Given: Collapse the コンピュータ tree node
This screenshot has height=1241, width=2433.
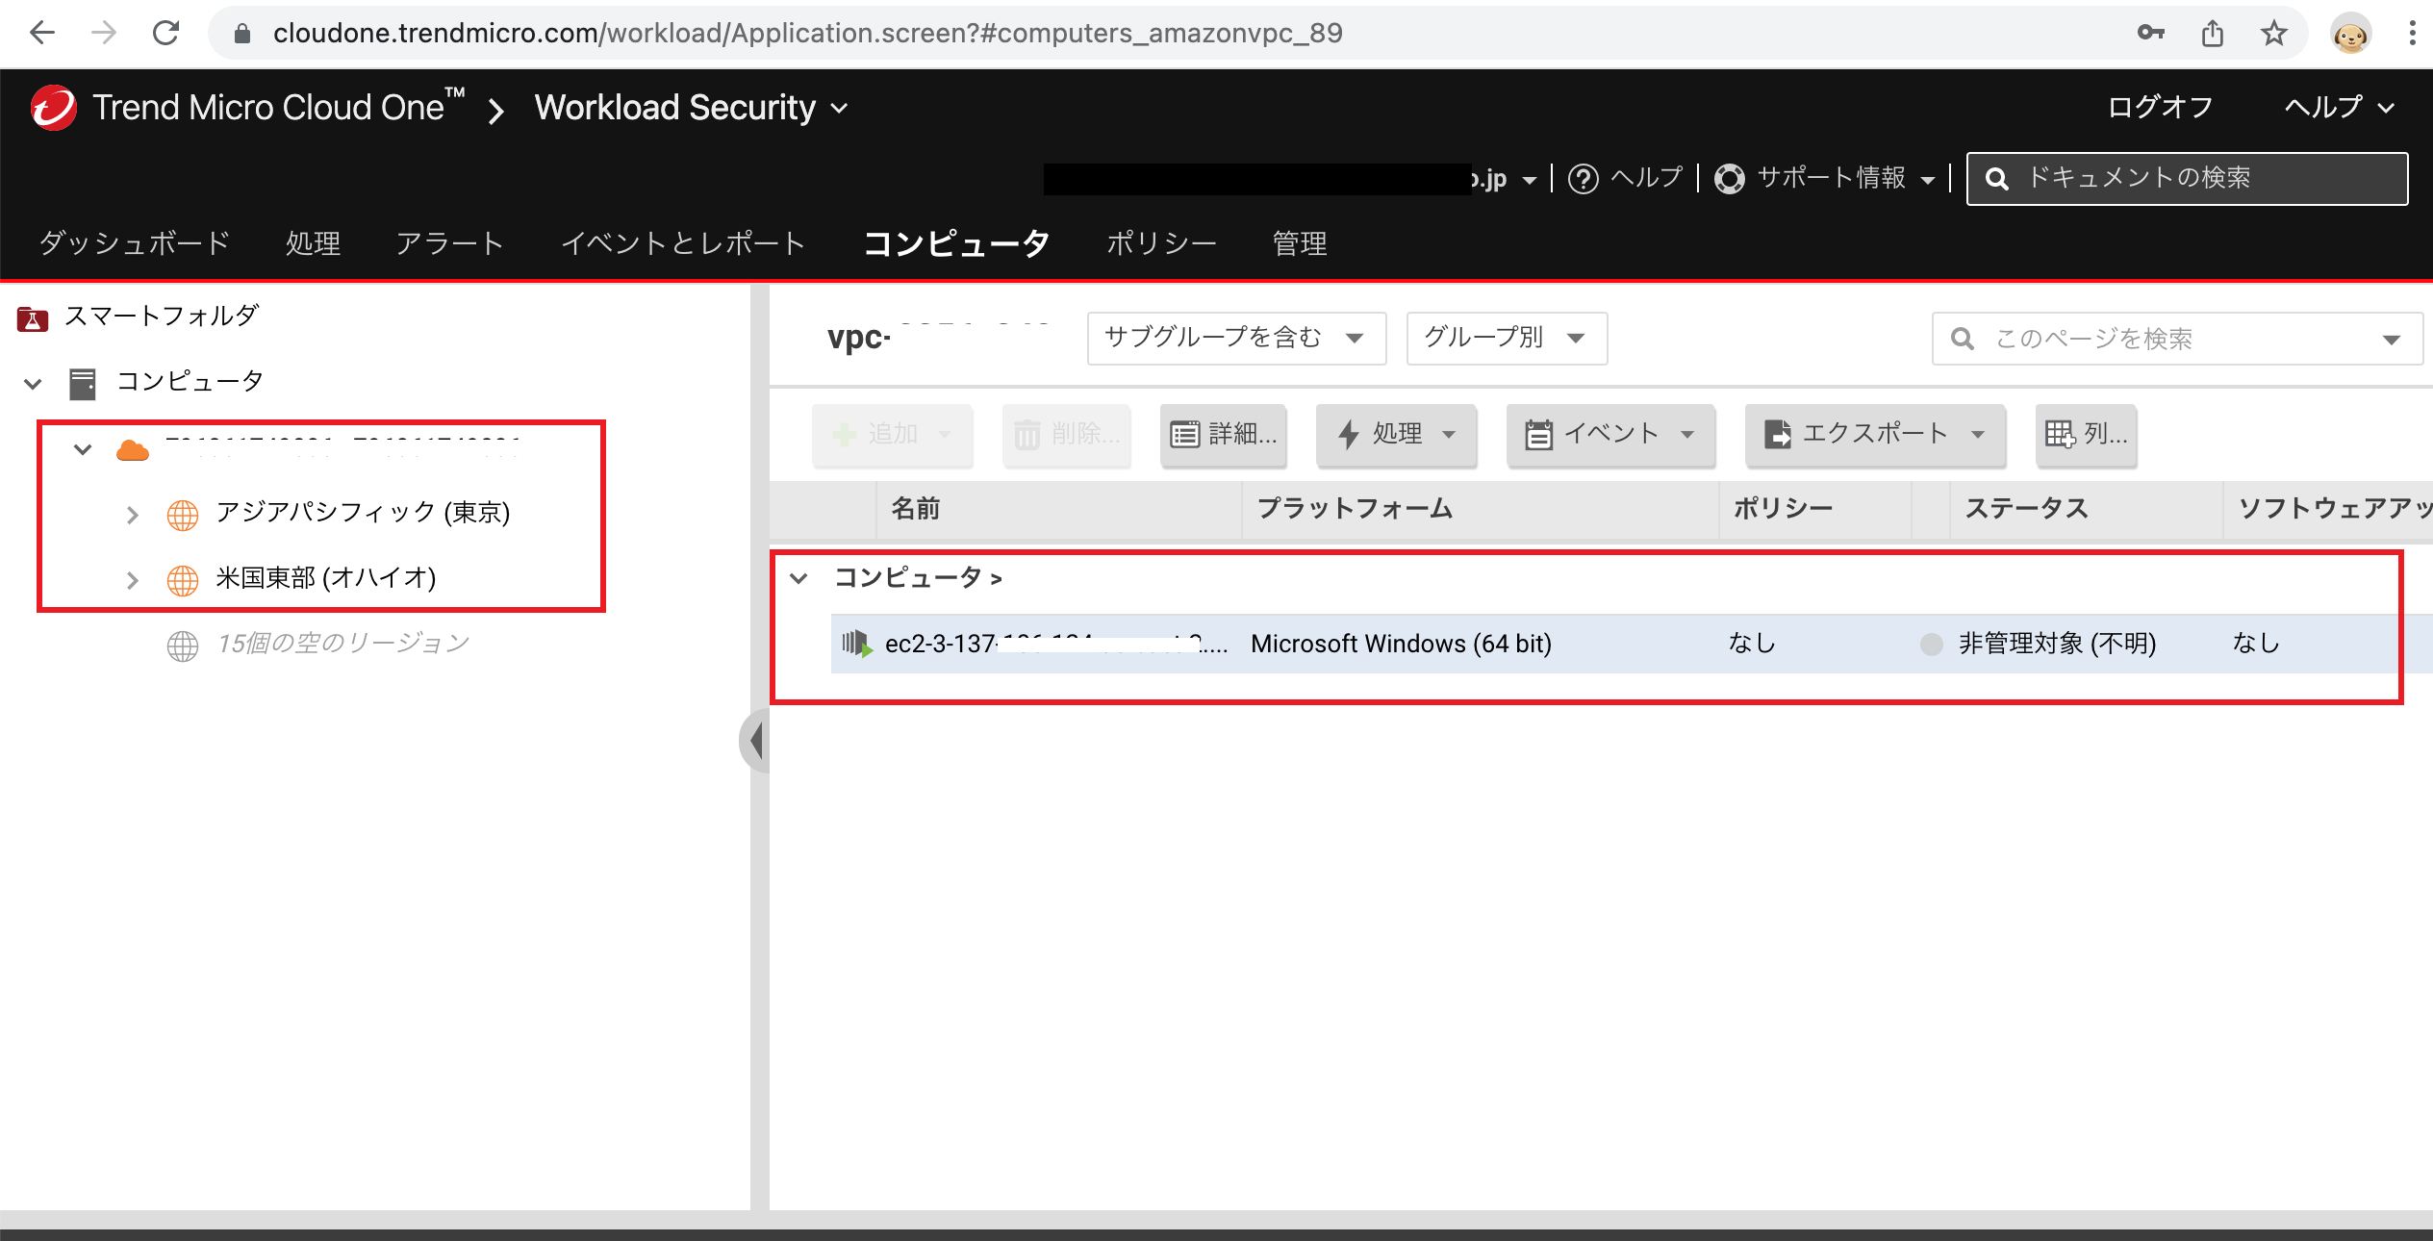Looking at the screenshot, I should [33, 385].
